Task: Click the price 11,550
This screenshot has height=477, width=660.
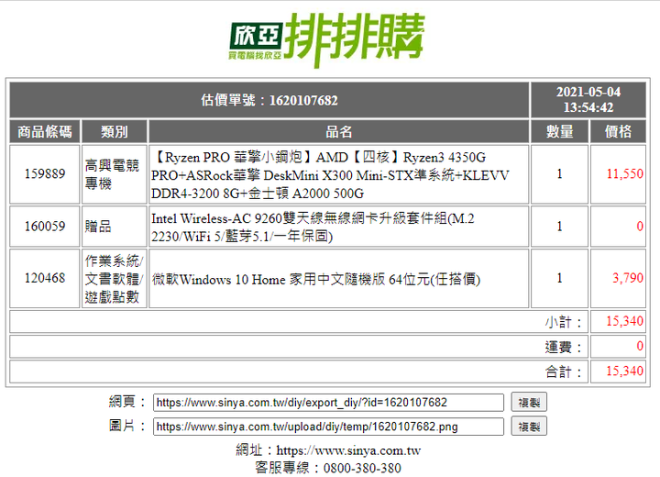Action: tap(624, 173)
